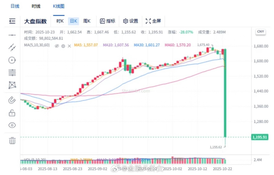Enable the magnet snap mode icon
This screenshot has height=175, width=274.
[x=12, y=100]
